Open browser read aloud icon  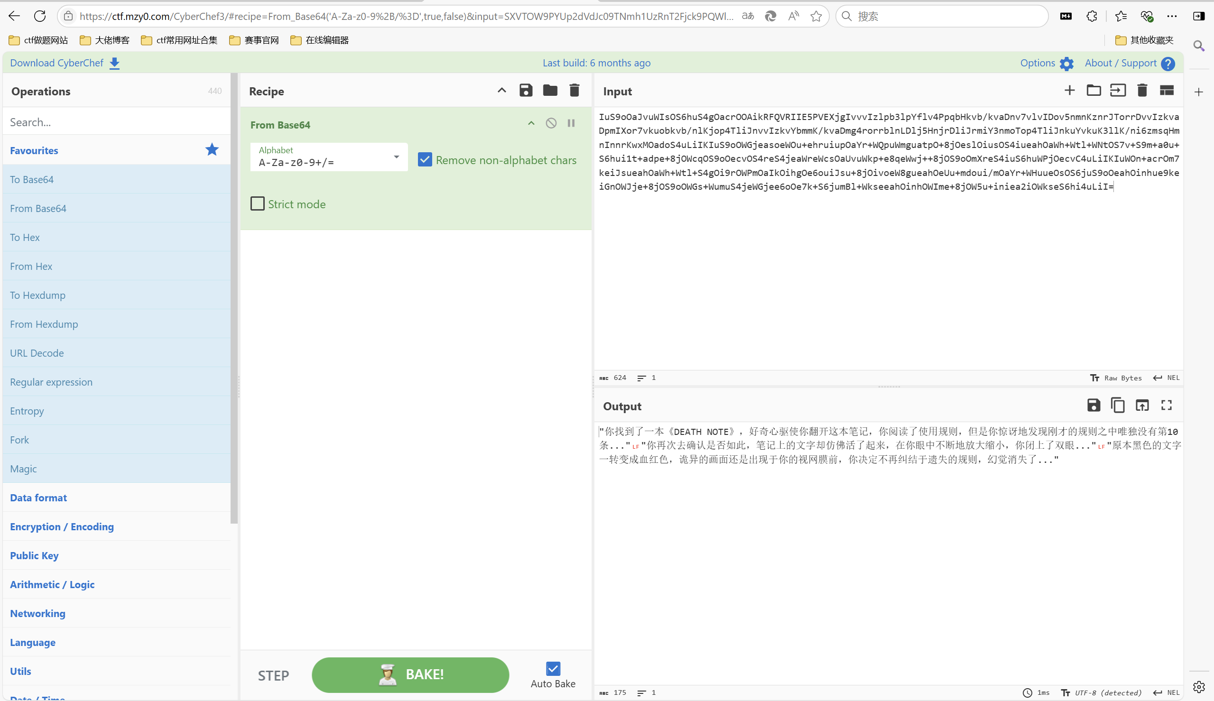[x=793, y=17]
